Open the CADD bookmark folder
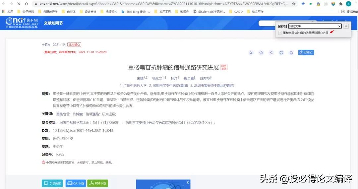The width and height of the screenshot is (358, 189). pyautogui.click(x=236, y=11)
